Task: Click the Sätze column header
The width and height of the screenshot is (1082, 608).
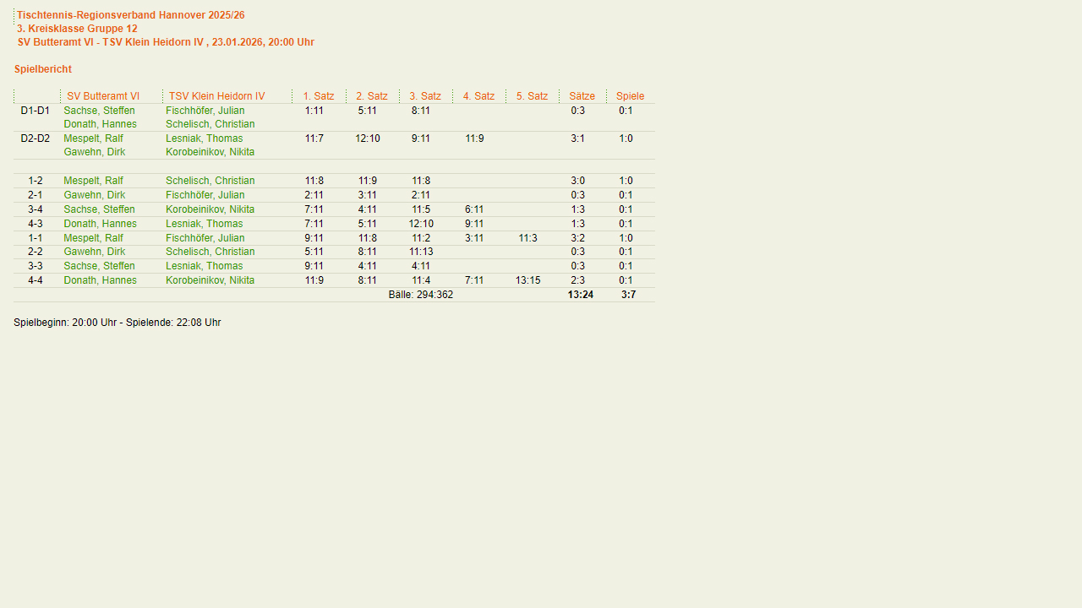Action: [x=582, y=96]
